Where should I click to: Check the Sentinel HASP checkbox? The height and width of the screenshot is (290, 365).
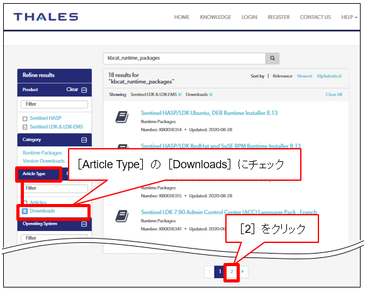(x=25, y=119)
